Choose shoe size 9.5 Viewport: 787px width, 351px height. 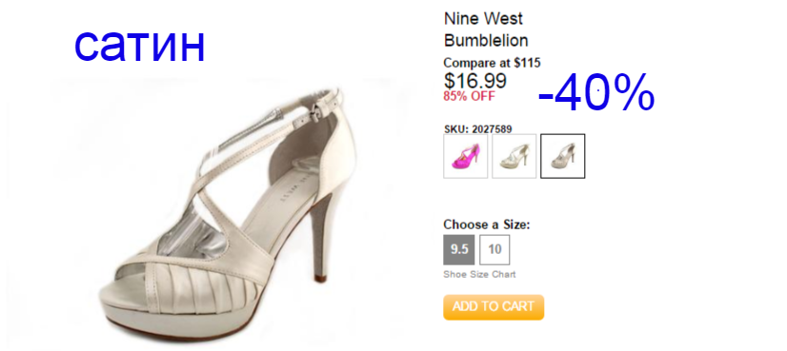tap(458, 250)
